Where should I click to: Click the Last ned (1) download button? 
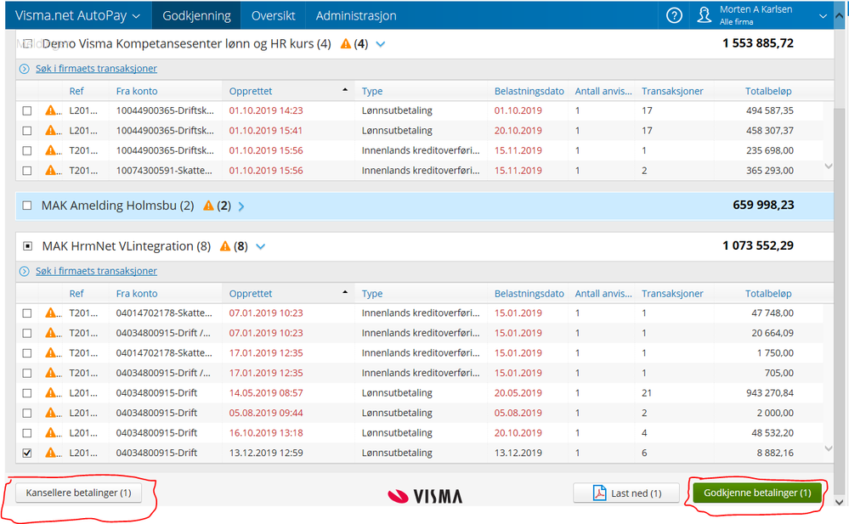[626, 493]
